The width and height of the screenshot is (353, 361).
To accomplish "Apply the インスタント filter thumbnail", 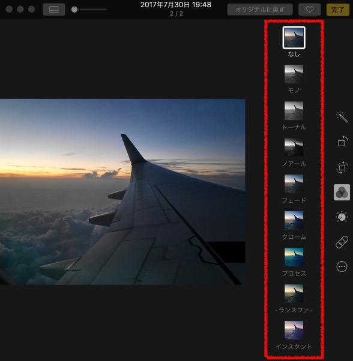I will click(x=294, y=330).
